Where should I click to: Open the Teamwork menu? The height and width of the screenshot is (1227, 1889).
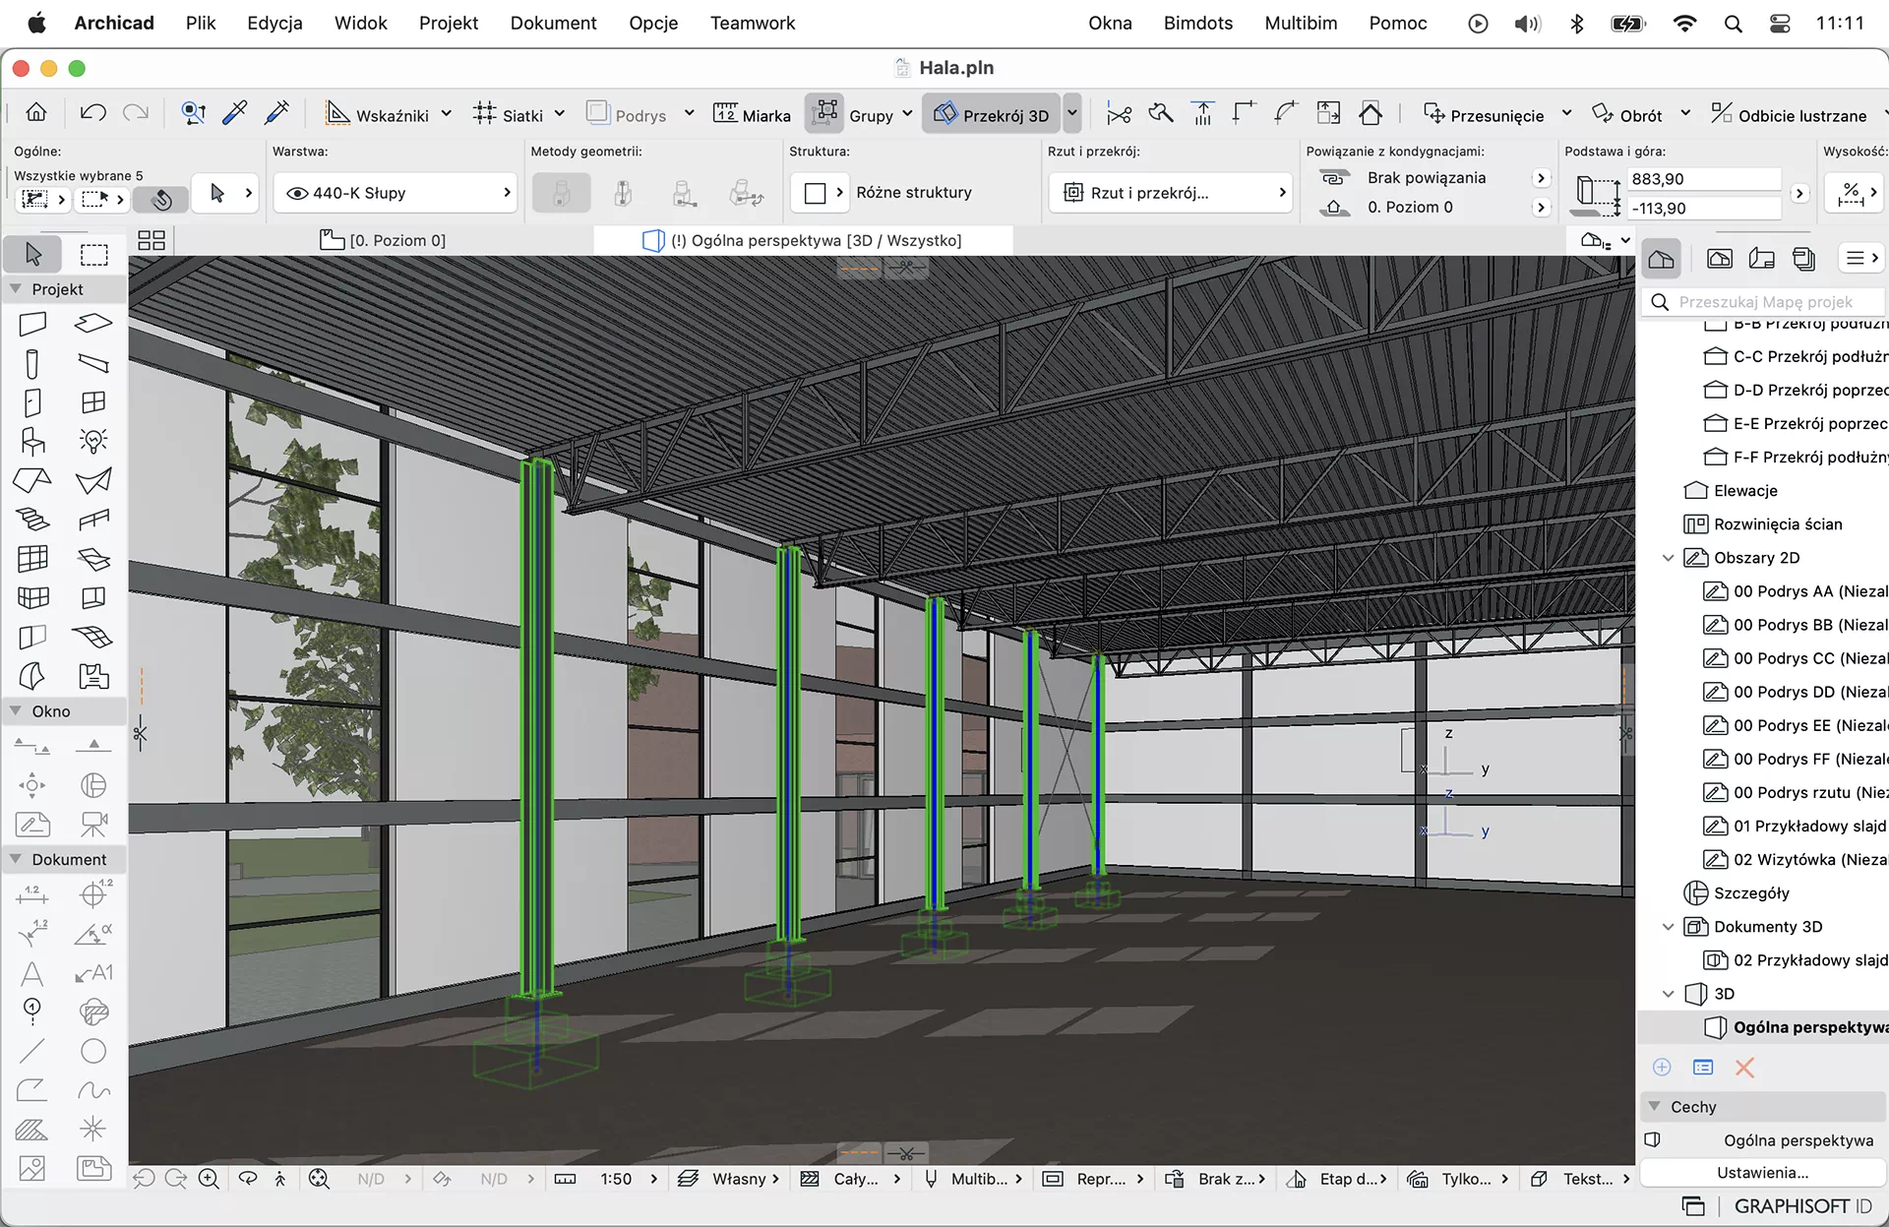pyautogui.click(x=753, y=23)
